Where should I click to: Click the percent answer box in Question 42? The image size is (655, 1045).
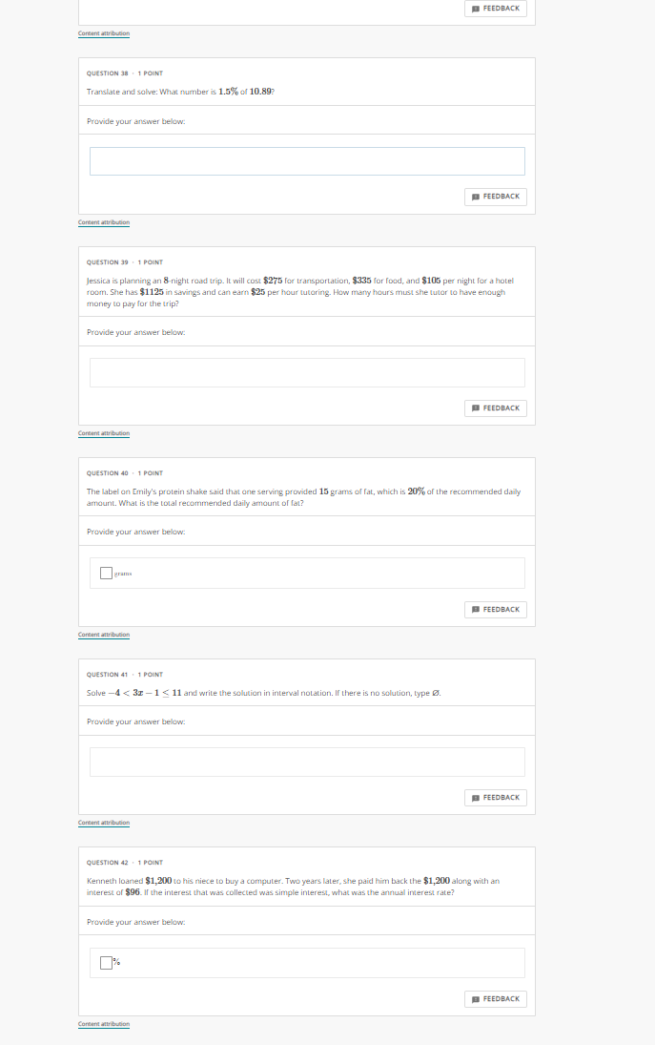106,962
